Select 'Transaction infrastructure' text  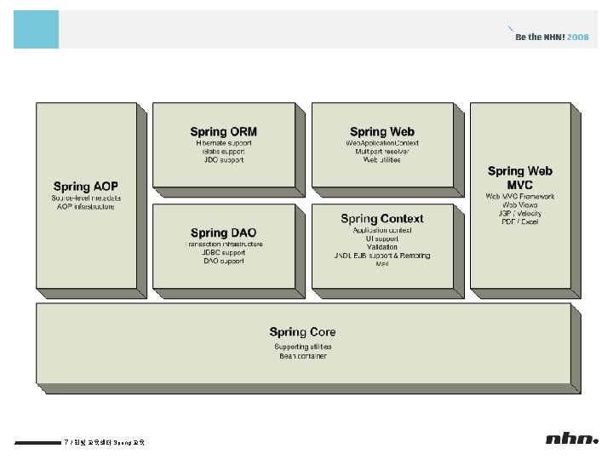tap(224, 244)
